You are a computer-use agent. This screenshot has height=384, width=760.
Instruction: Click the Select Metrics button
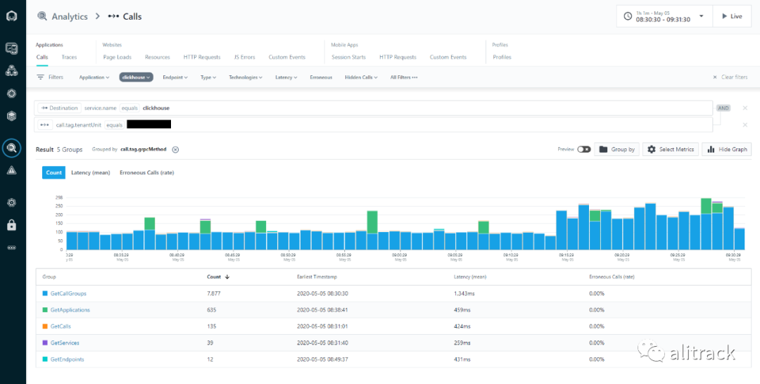(671, 150)
